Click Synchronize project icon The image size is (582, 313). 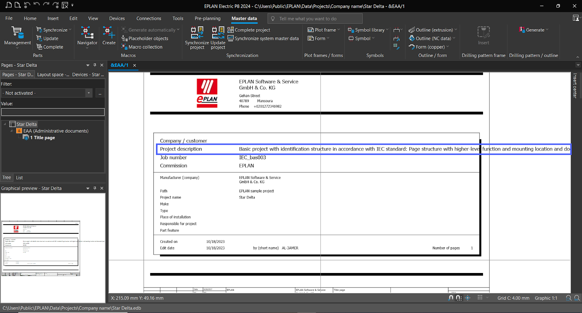tap(197, 38)
